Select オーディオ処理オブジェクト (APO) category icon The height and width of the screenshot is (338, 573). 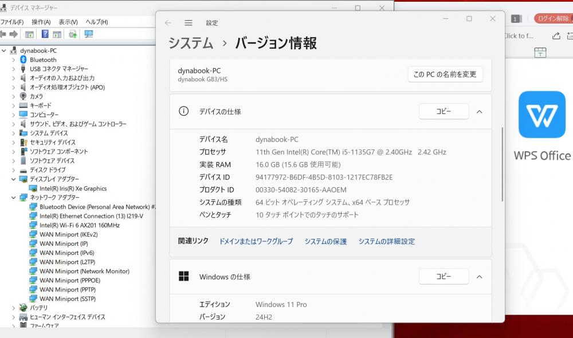[23, 87]
